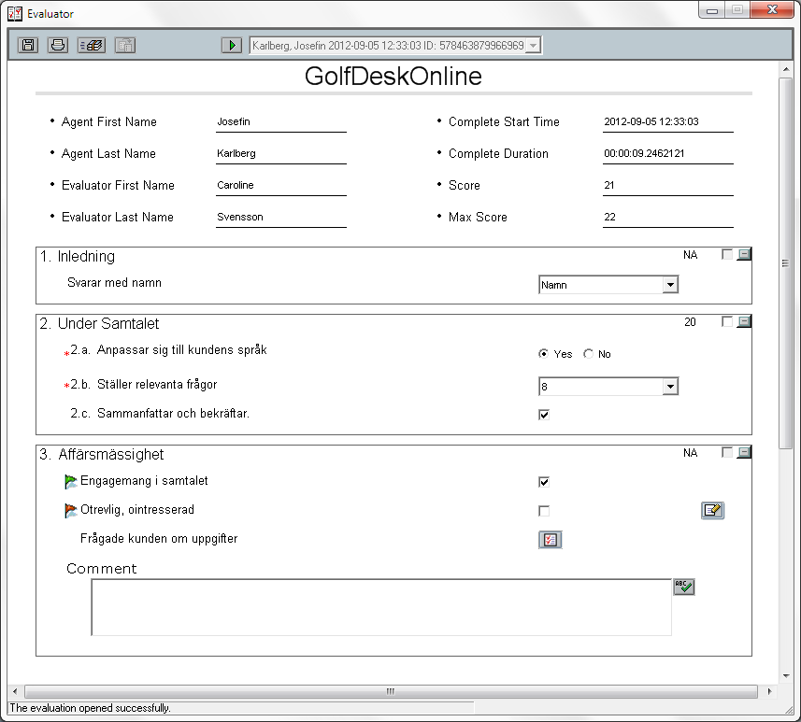Viewport: 801px width, 722px height.
Task: Click the Evaluator Last Name field Svensson
Action: coord(281,217)
